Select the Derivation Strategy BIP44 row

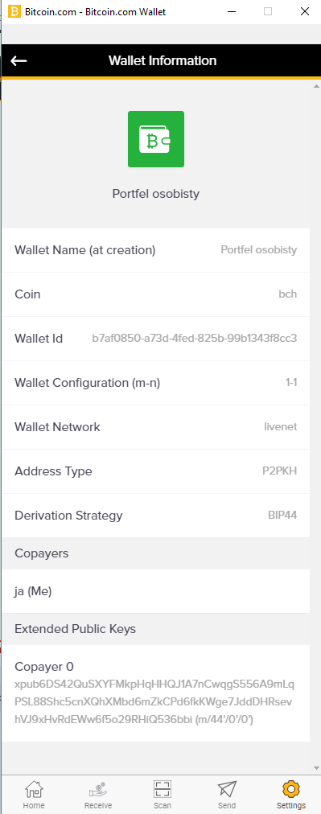pos(156,516)
